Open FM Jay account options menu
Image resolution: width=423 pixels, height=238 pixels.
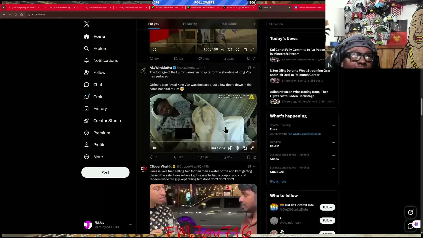130,225
